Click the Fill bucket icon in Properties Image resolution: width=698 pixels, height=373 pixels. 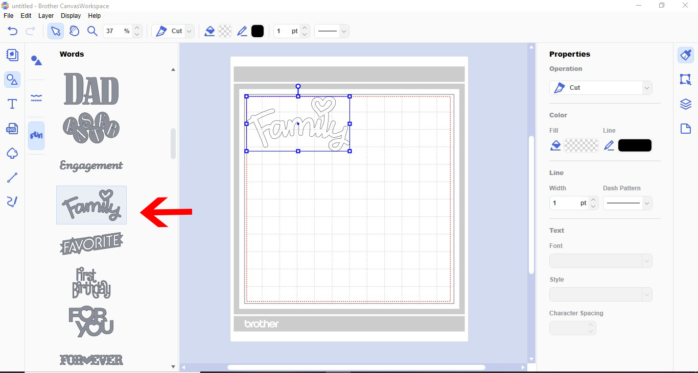[555, 146]
